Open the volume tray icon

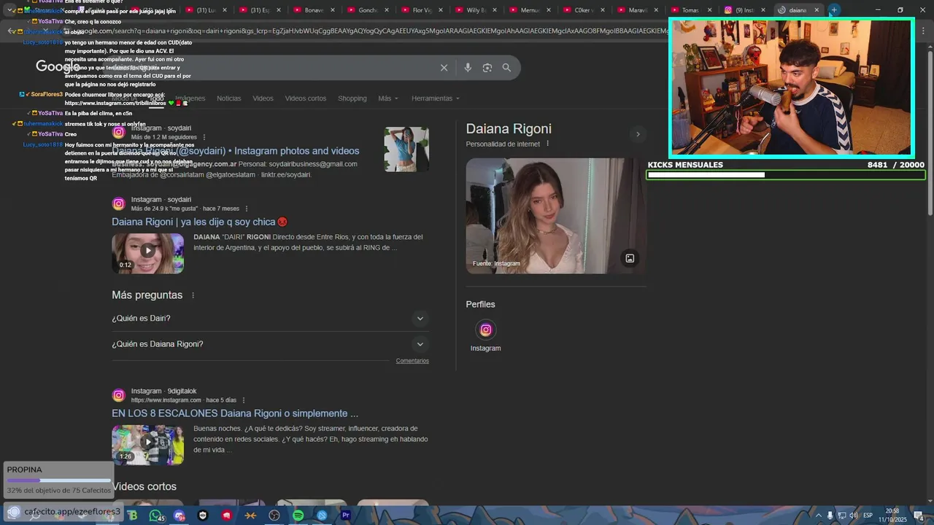pos(853,516)
